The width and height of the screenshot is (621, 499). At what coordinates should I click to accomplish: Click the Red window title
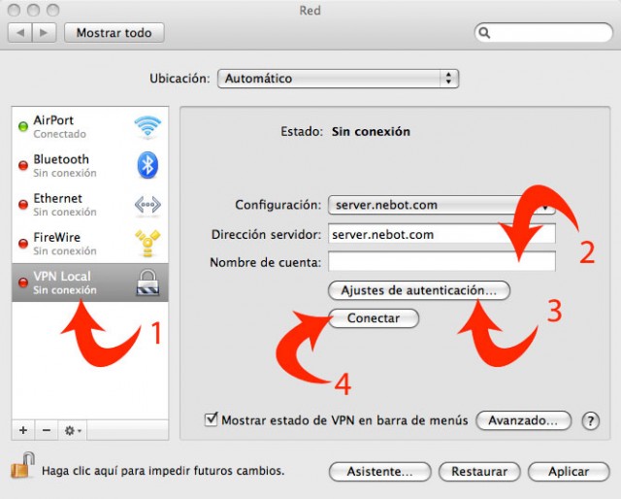click(310, 11)
